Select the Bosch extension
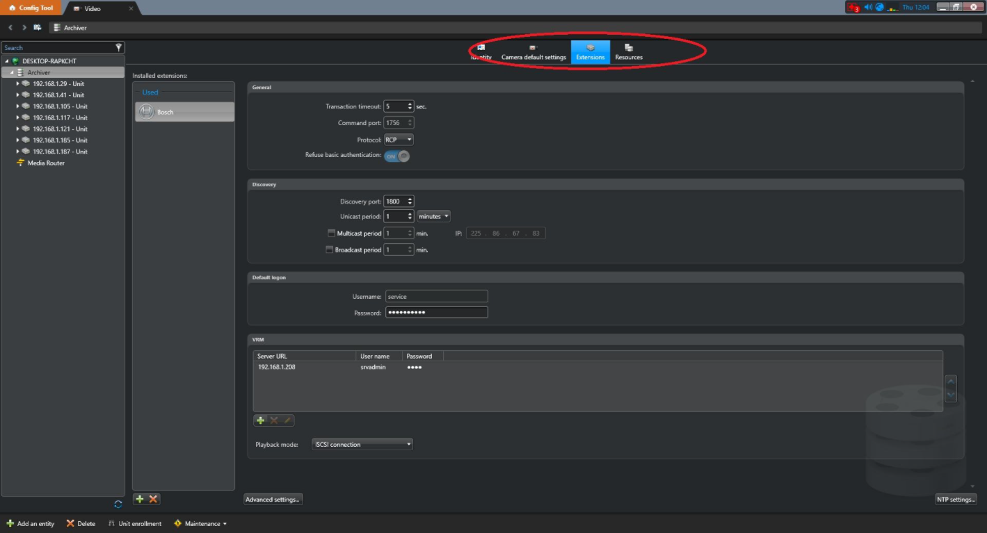The width and height of the screenshot is (987, 533). click(x=184, y=112)
